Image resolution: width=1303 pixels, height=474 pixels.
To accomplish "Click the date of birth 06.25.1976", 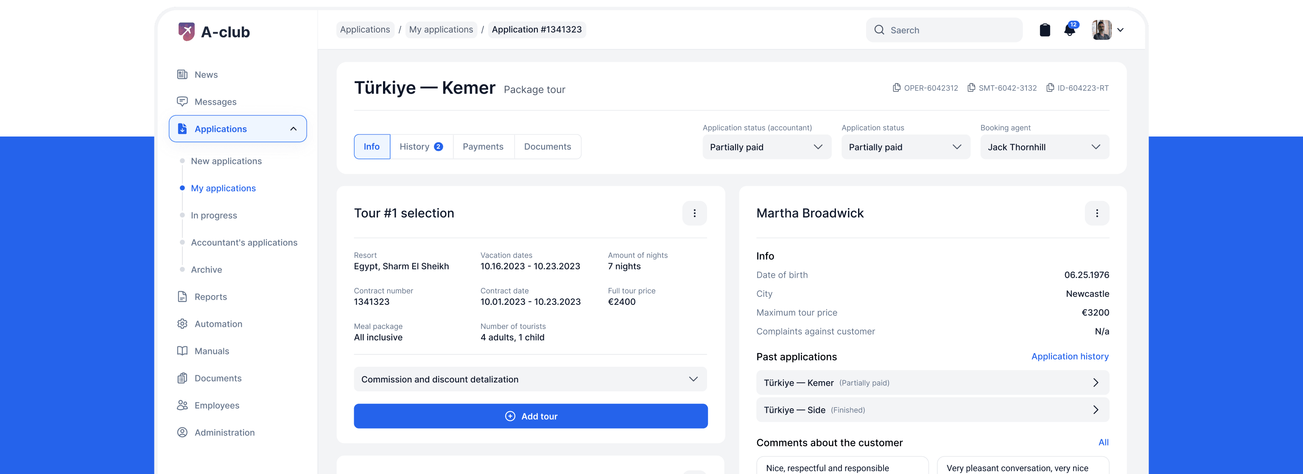I will click(1087, 275).
